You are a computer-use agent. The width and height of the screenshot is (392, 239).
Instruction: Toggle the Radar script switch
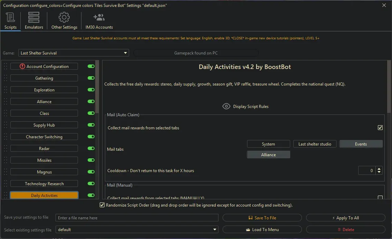point(91,148)
